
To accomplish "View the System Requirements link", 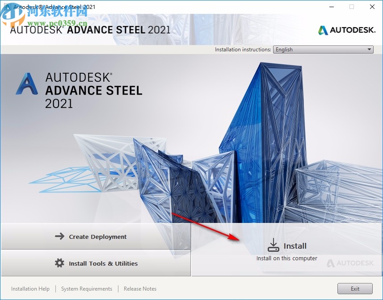I will pos(86,289).
